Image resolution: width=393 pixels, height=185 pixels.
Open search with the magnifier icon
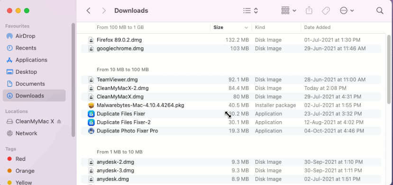380,10
